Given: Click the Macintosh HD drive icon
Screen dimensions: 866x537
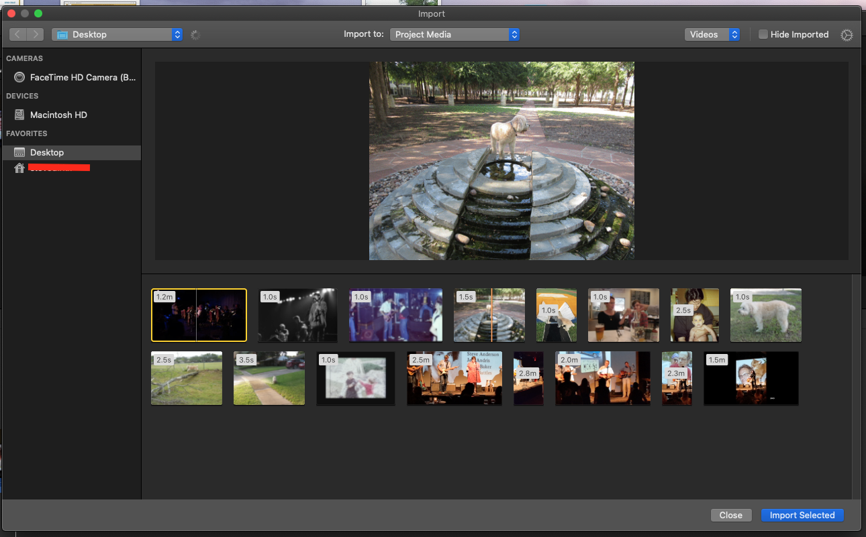Looking at the screenshot, I should [x=19, y=115].
